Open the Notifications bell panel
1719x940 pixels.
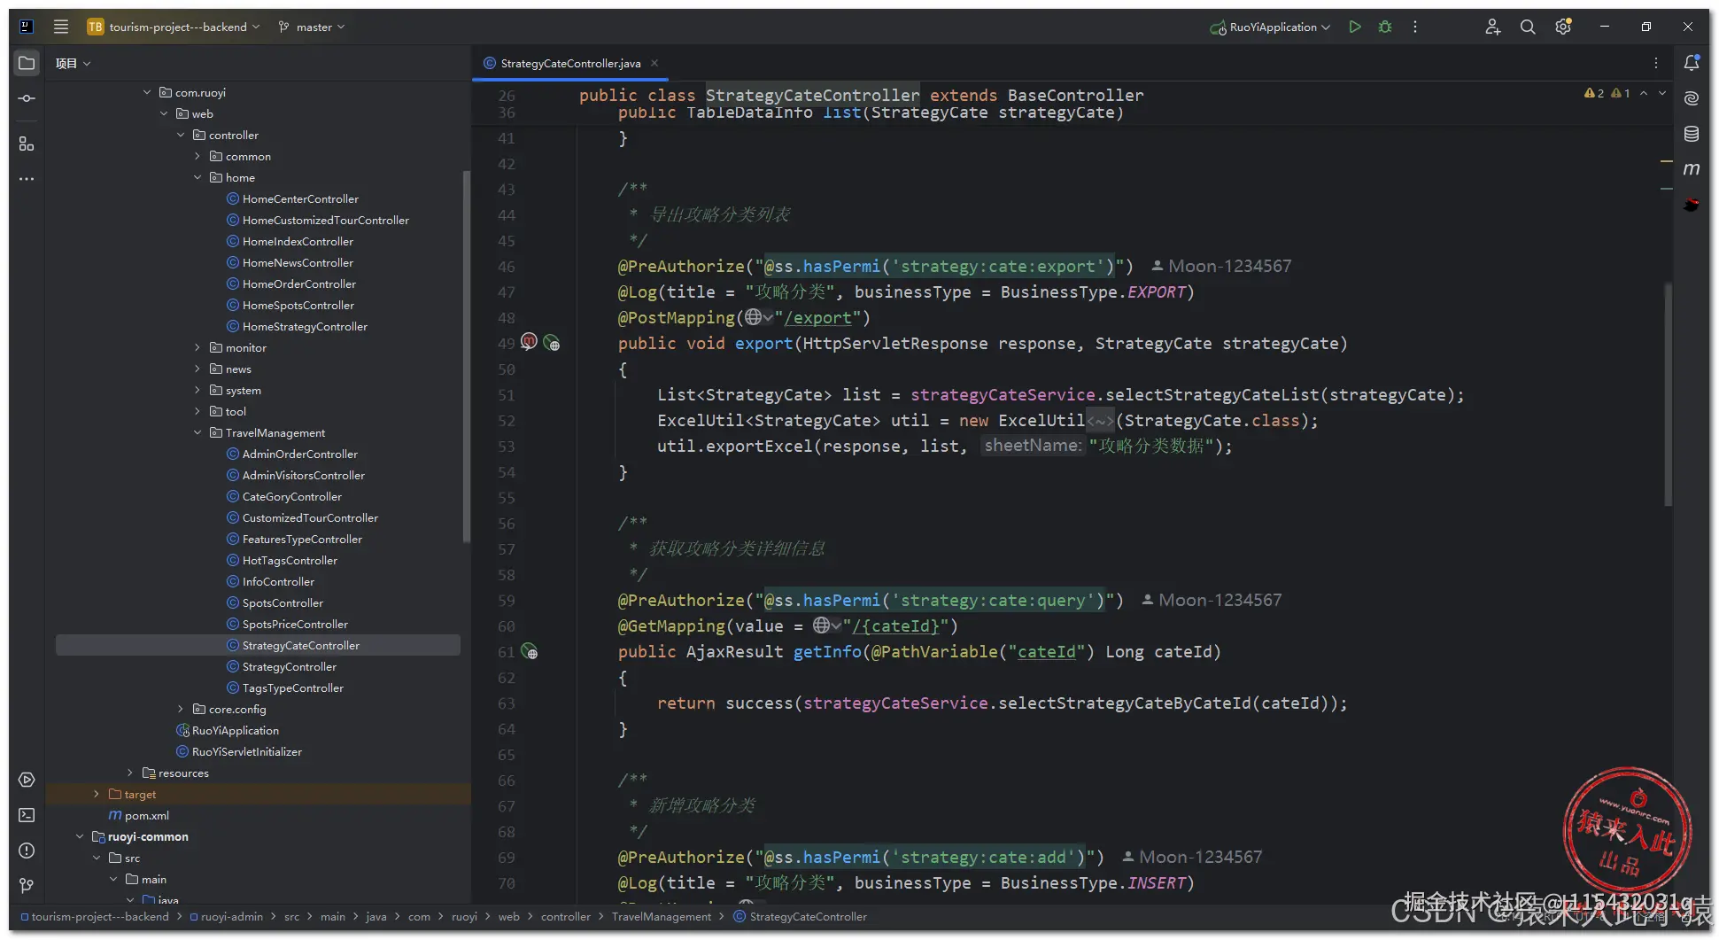click(1692, 63)
